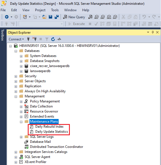The width and height of the screenshot is (161, 165).
Task: Select Database Mail item
Action: [x=40, y=142]
